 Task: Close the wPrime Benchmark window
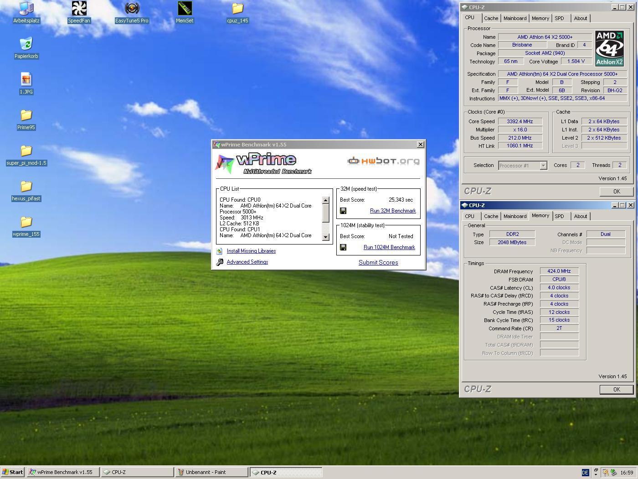[x=420, y=145]
